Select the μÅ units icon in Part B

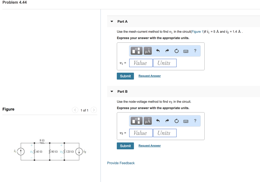click(x=148, y=121)
